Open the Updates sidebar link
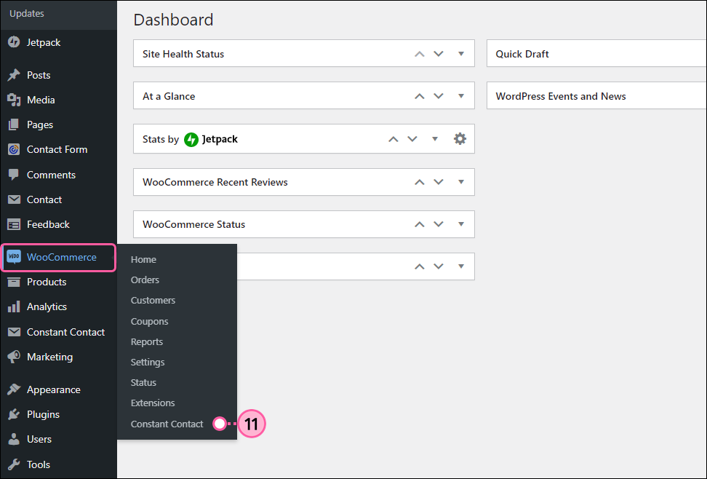707x479 pixels. pyautogui.click(x=27, y=14)
